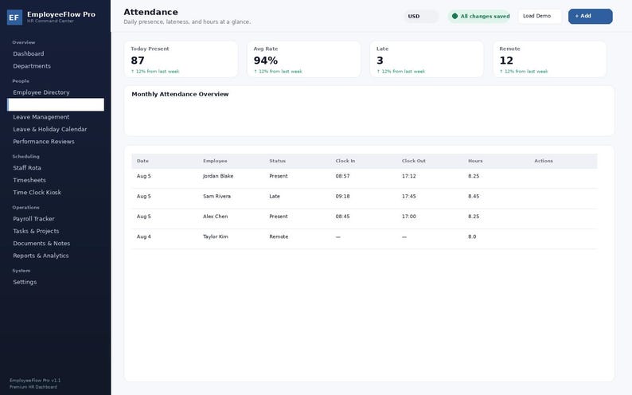The height and width of the screenshot is (395, 632).
Task: Select the highlighted sidebar item below Employee Directory
Action: (56, 104)
